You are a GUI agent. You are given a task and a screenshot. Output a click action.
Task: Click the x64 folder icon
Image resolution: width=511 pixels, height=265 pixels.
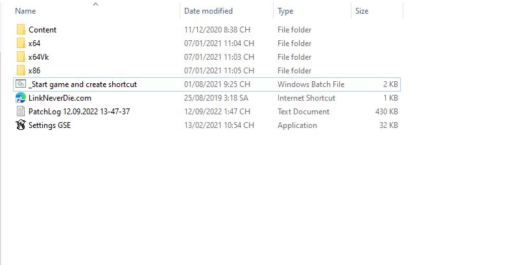tap(21, 44)
